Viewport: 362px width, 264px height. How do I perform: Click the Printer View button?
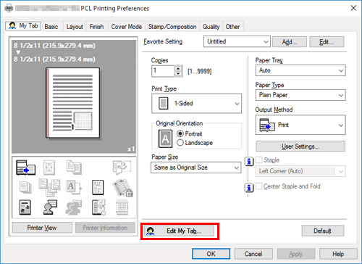tap(42, 228)
